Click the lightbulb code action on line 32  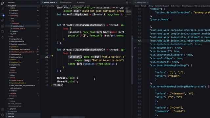coord(52,56)
